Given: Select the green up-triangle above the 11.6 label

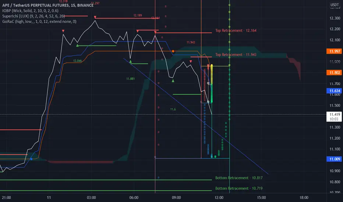Looking at the screenshot, I should tap(173, 81).
